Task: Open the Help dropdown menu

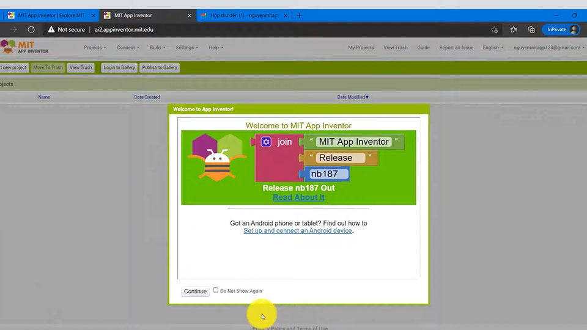Action: click(216, 48)
